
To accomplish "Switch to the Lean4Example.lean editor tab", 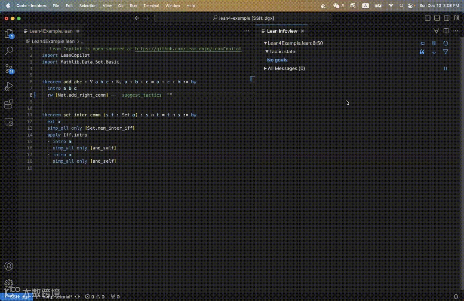I will 51,31.
